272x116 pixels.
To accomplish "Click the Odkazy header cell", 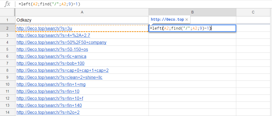I will (24, 20).
